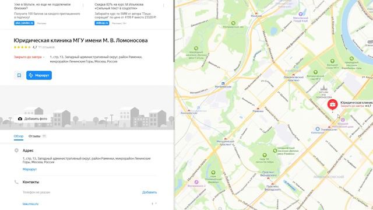
Task: Click the title Юридическая клиника МГУ имени Ломоносова
Action: pyautogui.click(x=80, y=40)
